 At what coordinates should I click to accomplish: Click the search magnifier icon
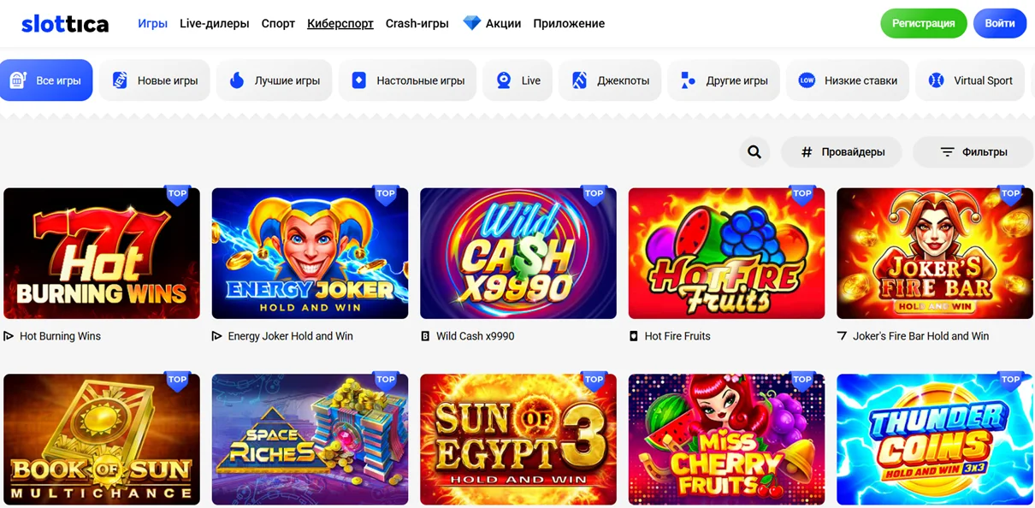[754, 151]
